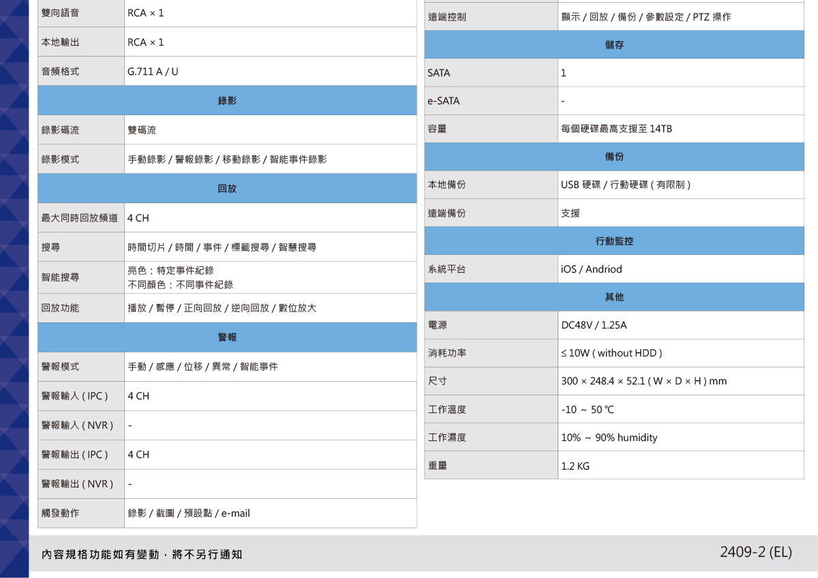Image resolution: width=818 pixels, height=578 pixels.
Task: Click the 系統平台 label
Action: point(447,269)
